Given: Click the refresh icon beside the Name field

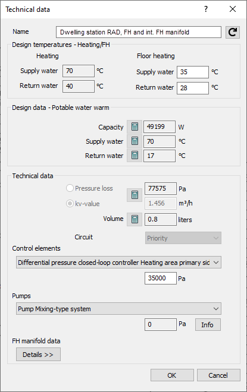Looking at the screenshot, I should 233,32.
